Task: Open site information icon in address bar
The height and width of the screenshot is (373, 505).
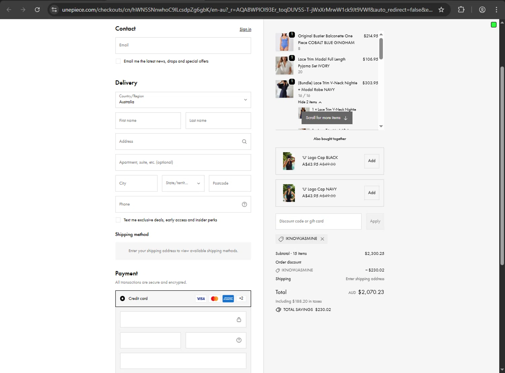Action: coord(54,9)
